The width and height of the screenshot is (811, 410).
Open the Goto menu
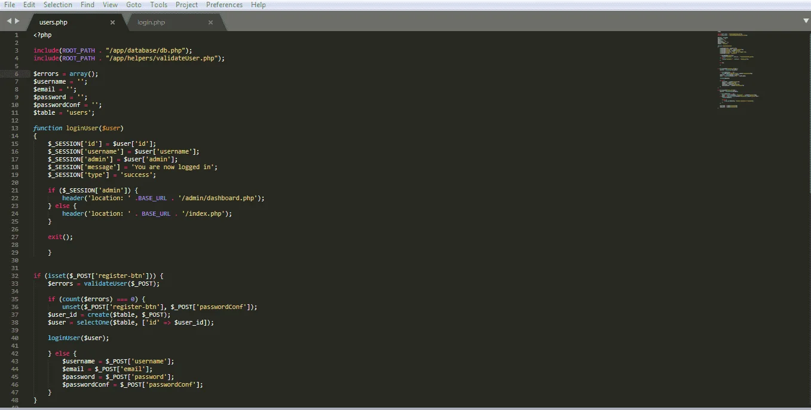pyautogui.click(x=134, y=5)
